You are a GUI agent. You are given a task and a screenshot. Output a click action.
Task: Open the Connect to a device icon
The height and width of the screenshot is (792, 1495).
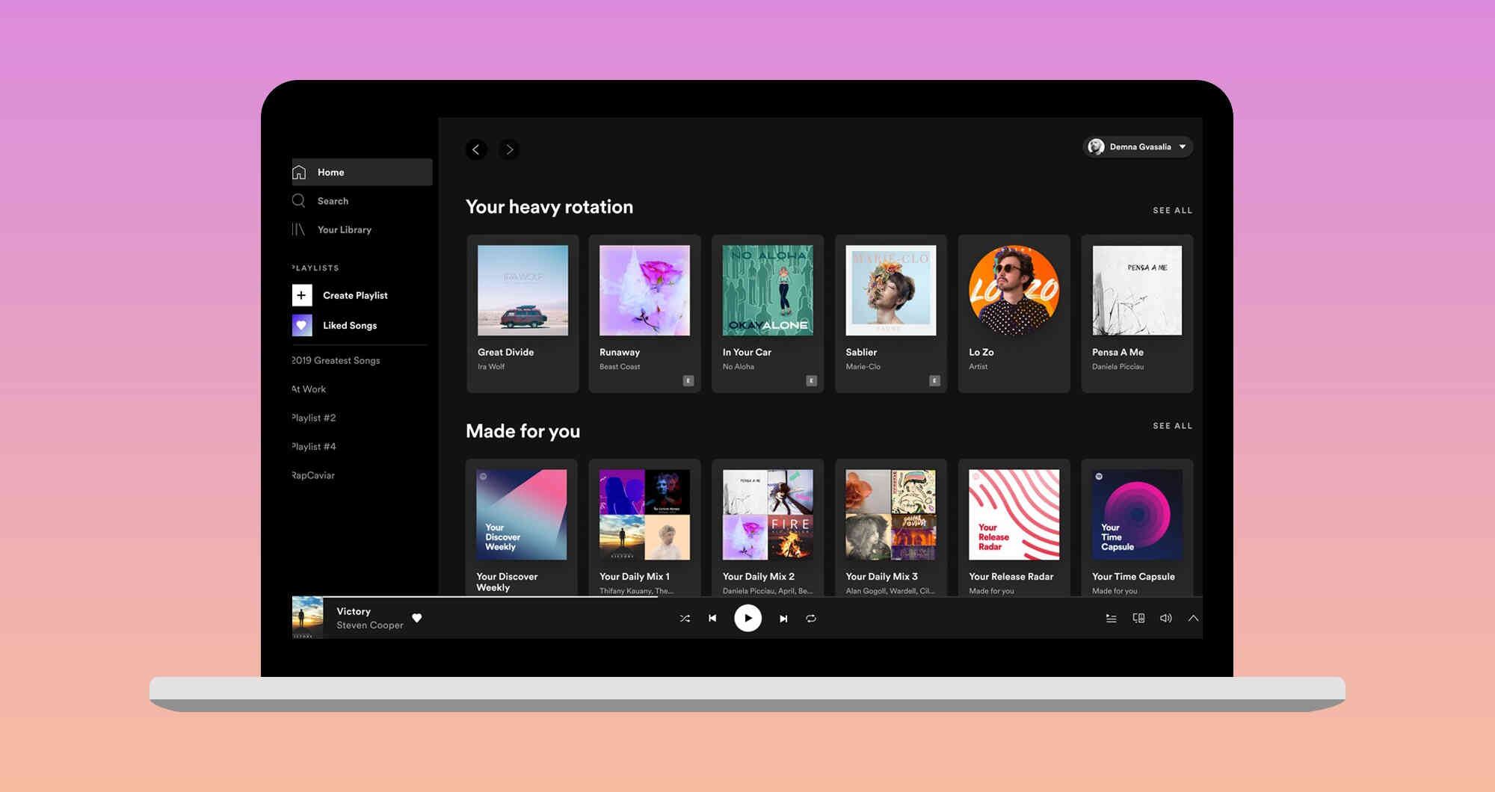(x=1138, y=618)
